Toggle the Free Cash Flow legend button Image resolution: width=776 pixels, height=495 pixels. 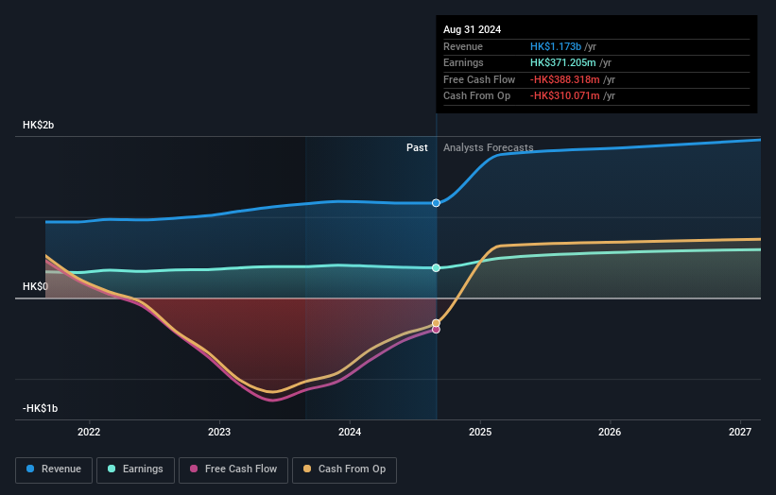click(x=233, y=469)
